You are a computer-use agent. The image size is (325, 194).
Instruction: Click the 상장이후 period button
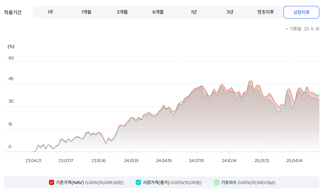click(x=301, y=12)
